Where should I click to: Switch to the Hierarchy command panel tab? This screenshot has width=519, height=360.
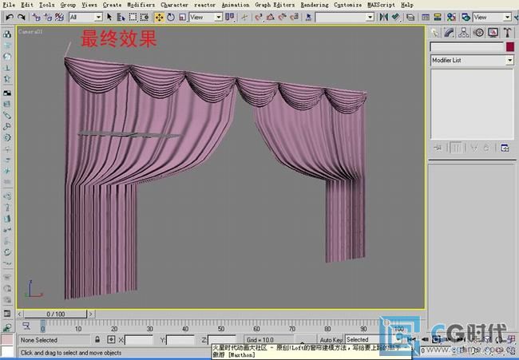point(464,33)
